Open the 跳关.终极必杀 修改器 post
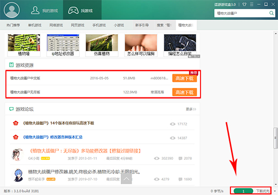Viewport: 278px width, 195px height. pyautogui.click(x=84, y=172)
